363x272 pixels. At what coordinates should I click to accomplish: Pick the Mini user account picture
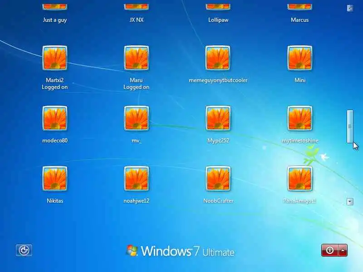(x=300, y=58)
